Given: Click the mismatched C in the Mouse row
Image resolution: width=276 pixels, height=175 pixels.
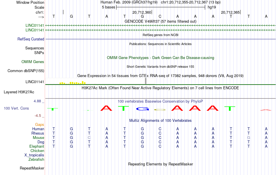Looking at the screenshot, I should 89,138.
